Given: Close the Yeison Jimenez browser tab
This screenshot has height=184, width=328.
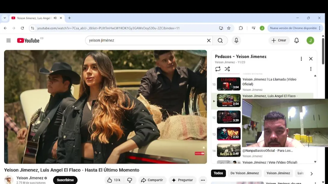Looking at the screenshot, I should (61, 18).
